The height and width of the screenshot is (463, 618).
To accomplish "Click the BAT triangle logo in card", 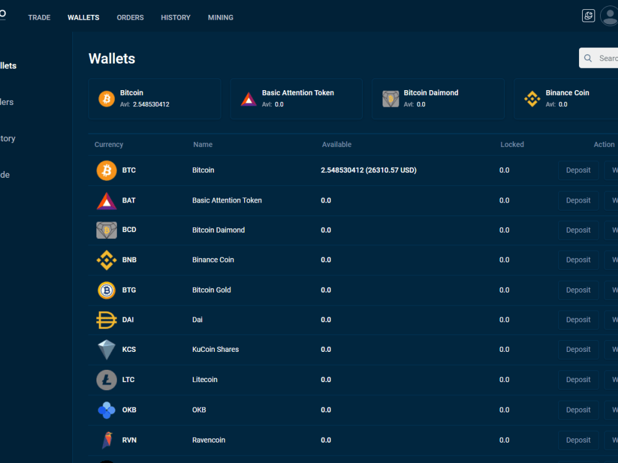I will [x=248, y=99].
